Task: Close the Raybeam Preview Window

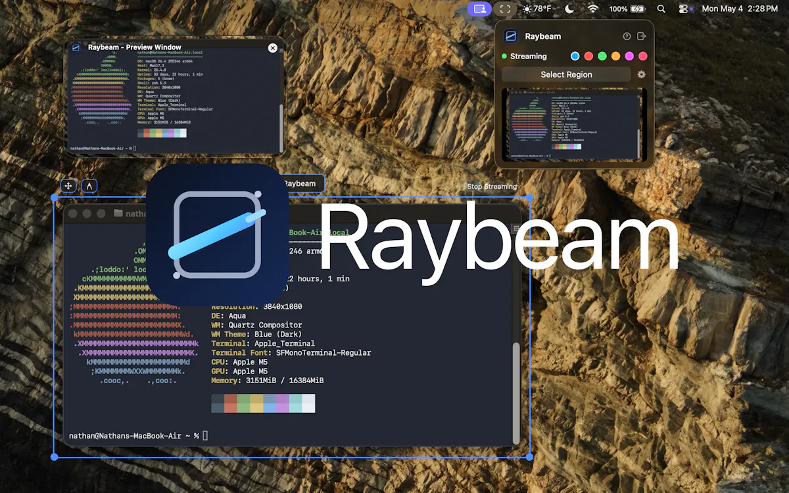Action: tap(273, 48)
